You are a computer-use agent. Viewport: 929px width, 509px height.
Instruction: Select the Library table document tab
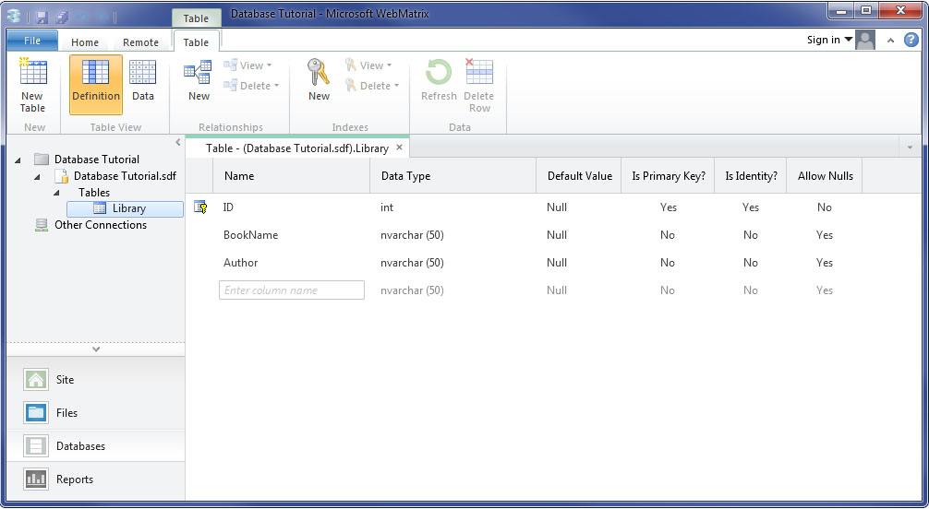tap(296, 148)
